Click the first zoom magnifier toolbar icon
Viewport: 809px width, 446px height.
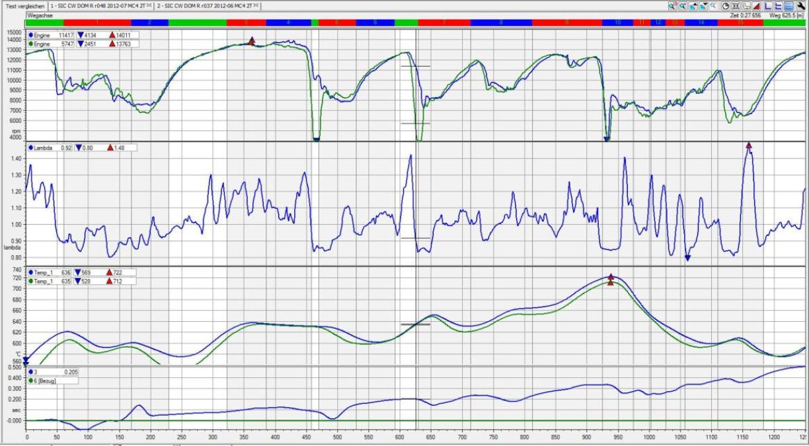coord(672,5)
